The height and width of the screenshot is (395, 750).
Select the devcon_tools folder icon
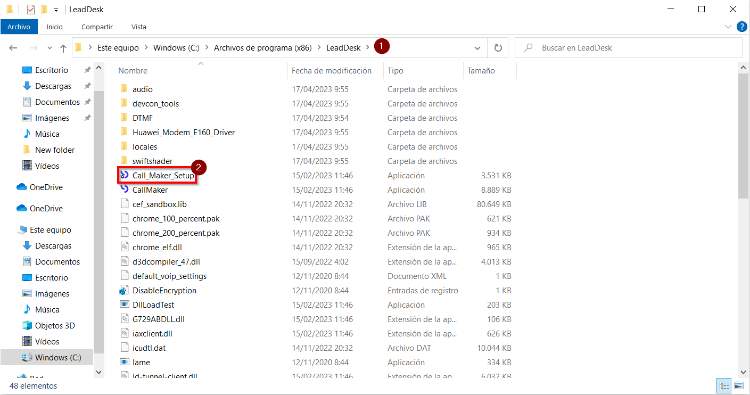coord(124,103)
